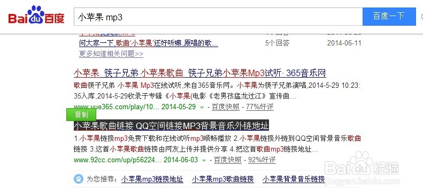Click the 百度一下 search button
This screenshot has height=196, width=423.
[389, 17]
